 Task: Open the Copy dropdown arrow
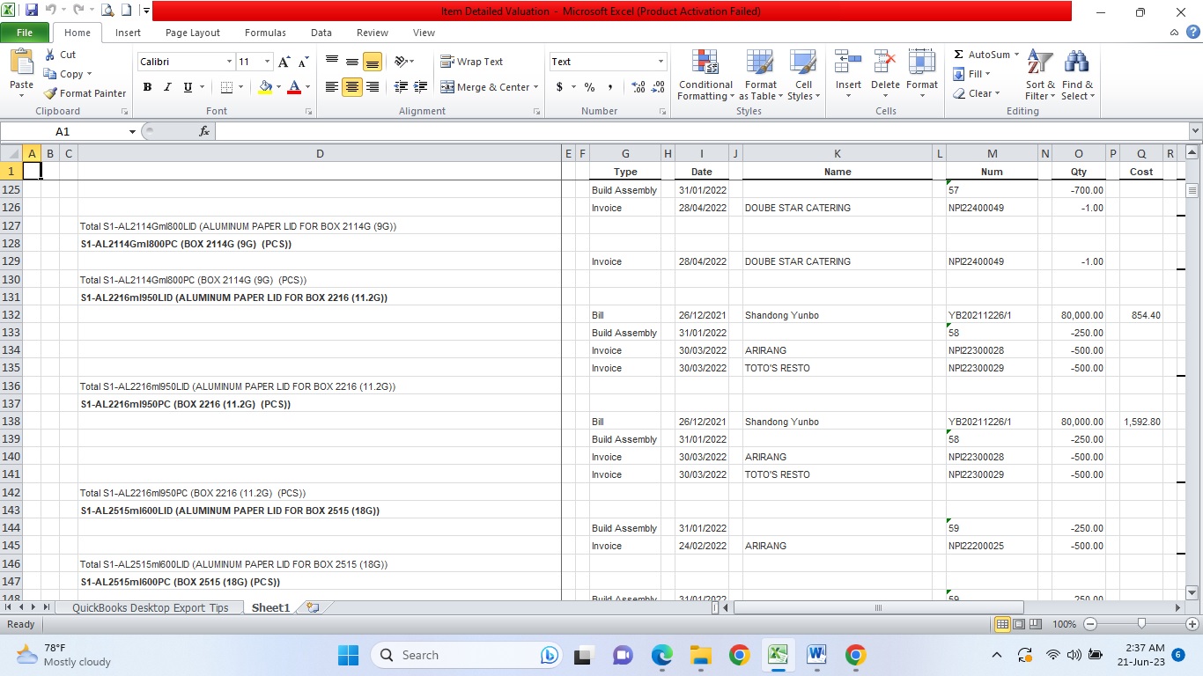89,74
